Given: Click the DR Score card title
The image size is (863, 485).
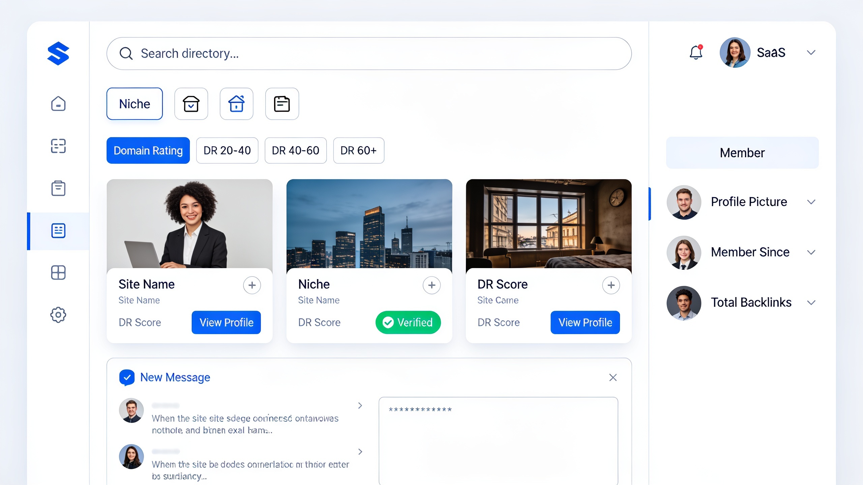Looking at the screenshot, I should click(502, 284).
